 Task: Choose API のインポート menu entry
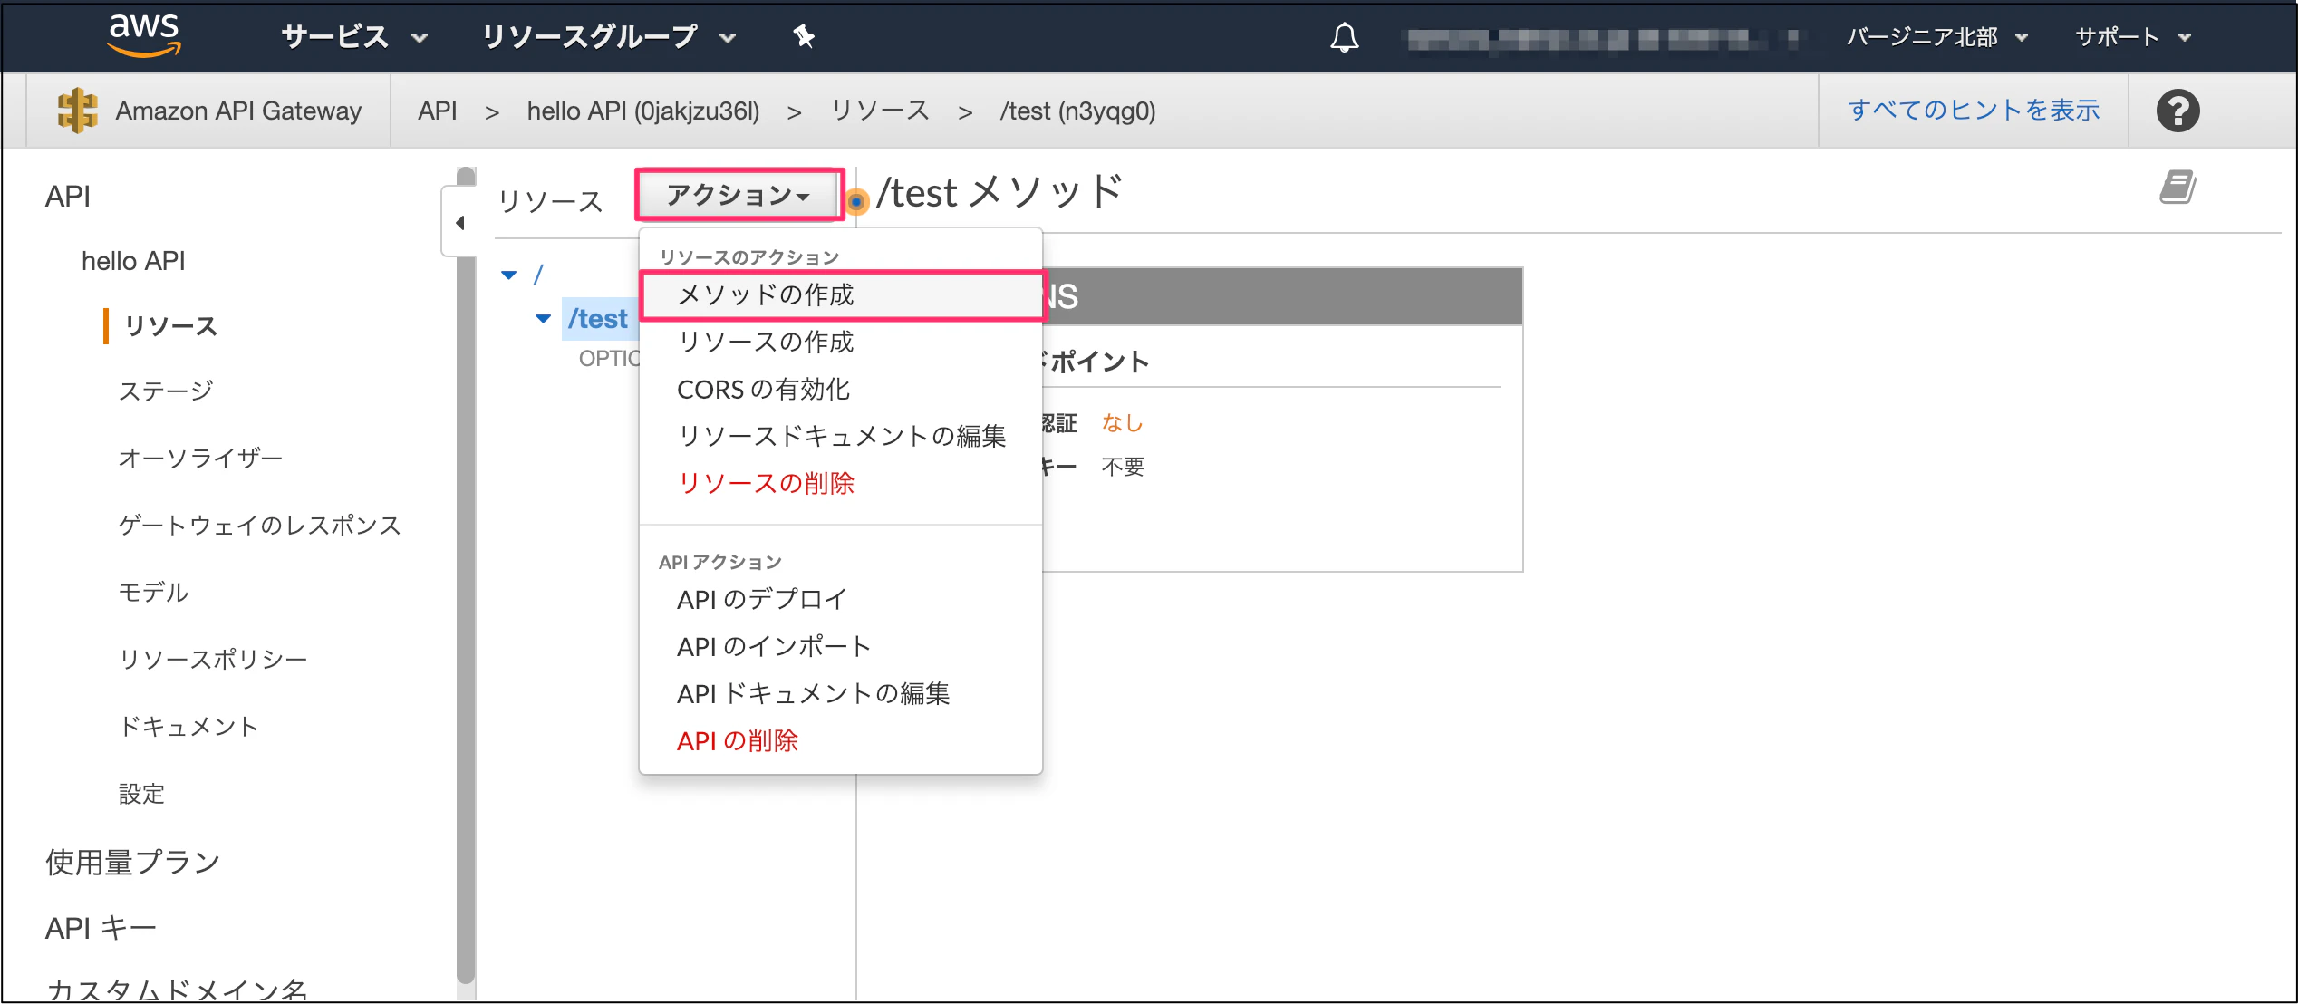pos(774,646)
